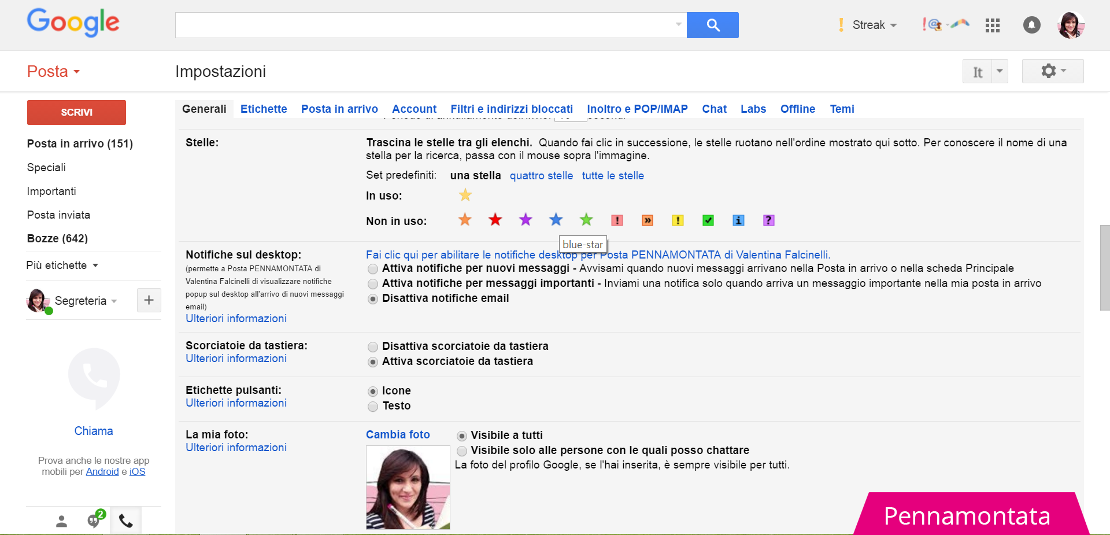Viewport: 1110px width, 535px height.
Task: Click the blue search magnifier button
Action: [x=712, y=25]
